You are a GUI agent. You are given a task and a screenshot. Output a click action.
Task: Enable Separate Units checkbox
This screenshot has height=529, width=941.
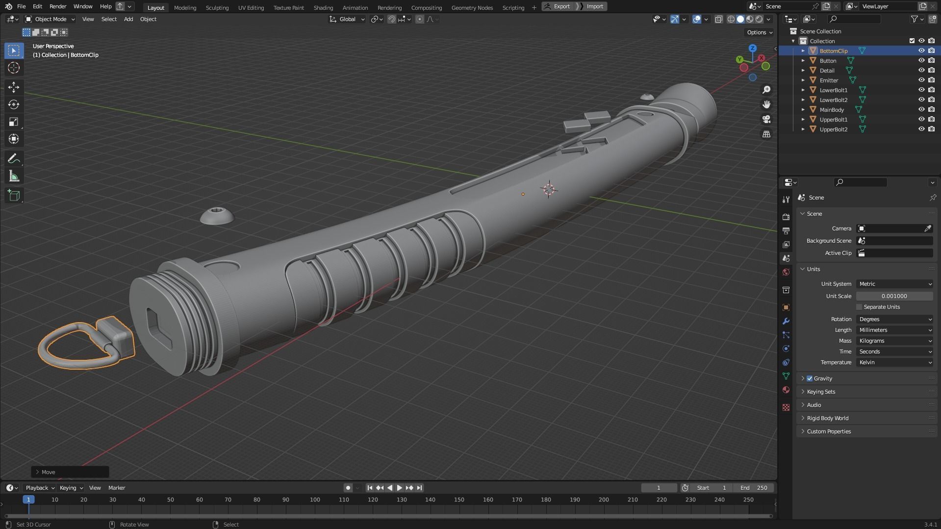coord(859,307)
